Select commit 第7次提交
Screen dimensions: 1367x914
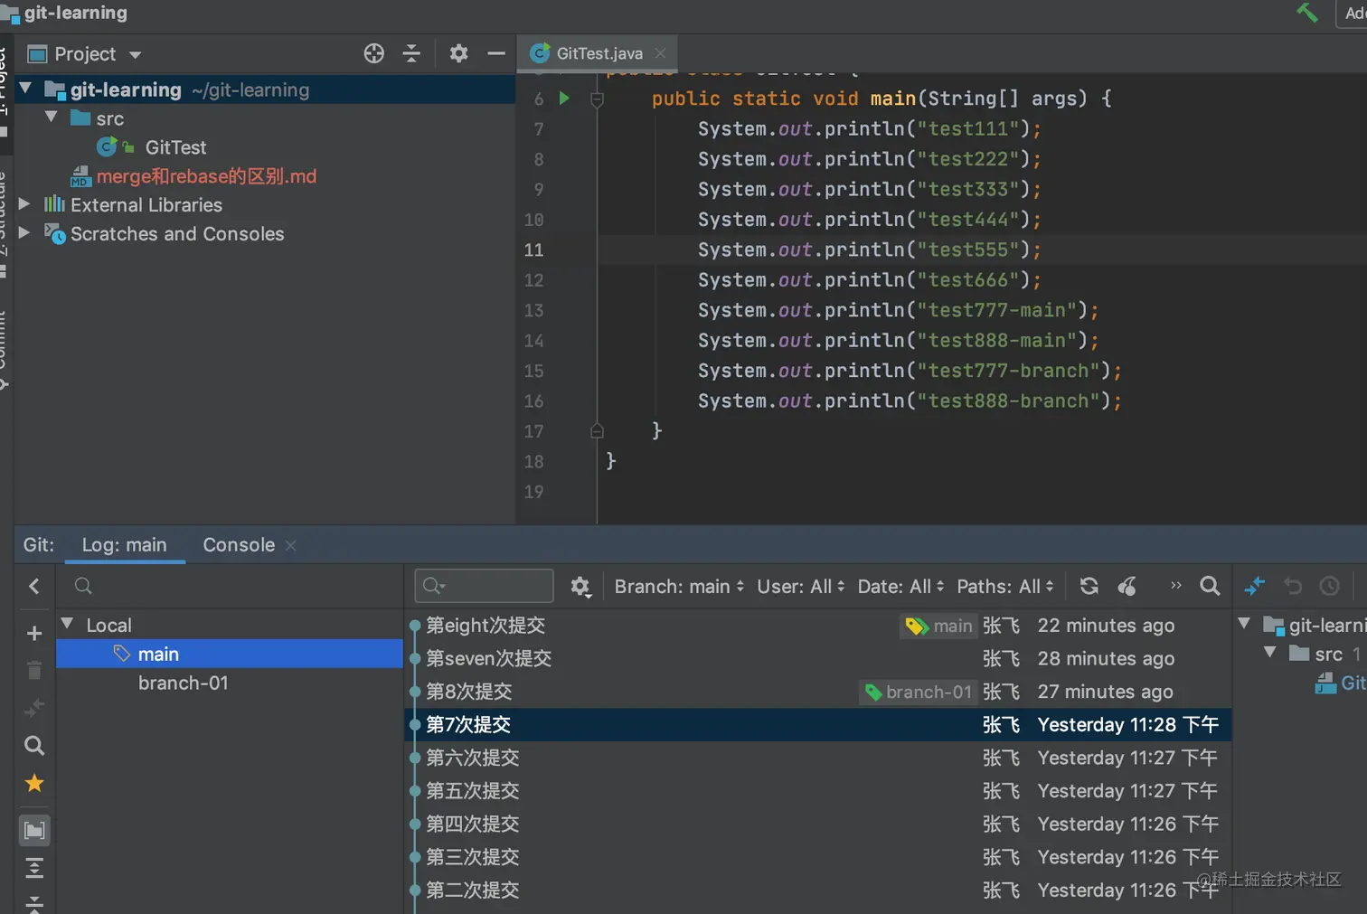818,724
